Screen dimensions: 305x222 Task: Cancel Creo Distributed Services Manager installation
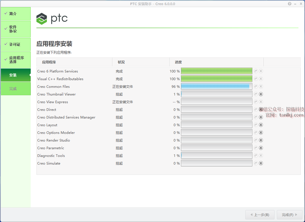click(x=261, y=117)
